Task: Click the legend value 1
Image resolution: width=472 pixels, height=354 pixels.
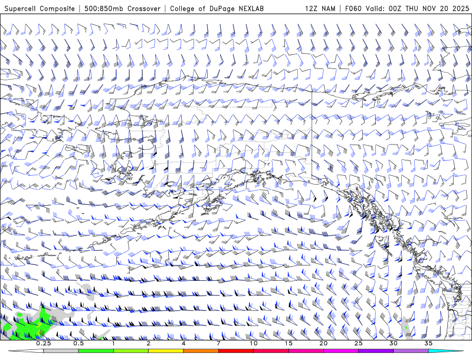Action: tap(113, 343)
